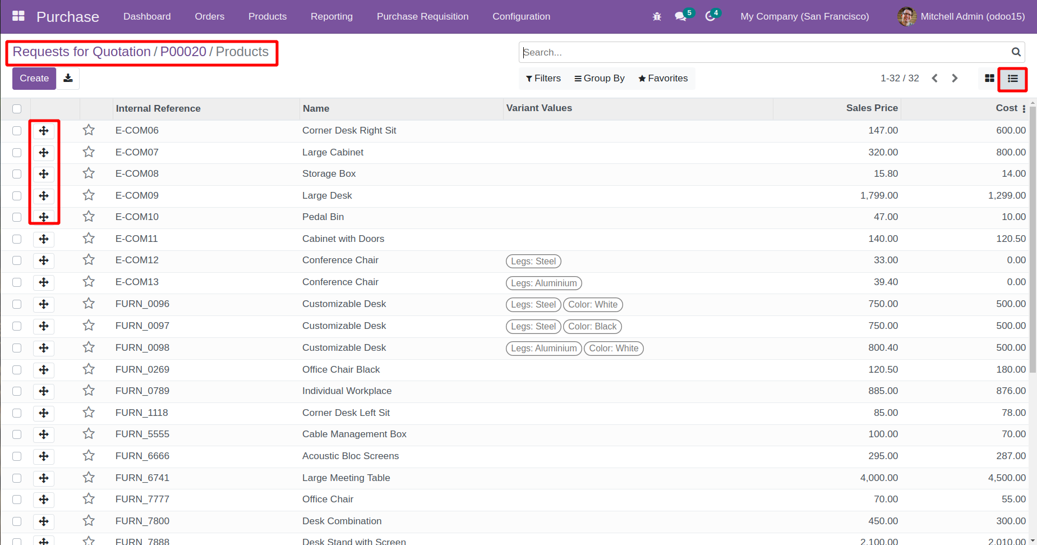Click the Create button
Image resolution: width=1037 pixels, height=545 pixels.
(x=34, y=79)
